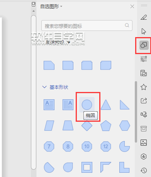Select the ellipse shape
151x177 pixels.
point(87,105)
